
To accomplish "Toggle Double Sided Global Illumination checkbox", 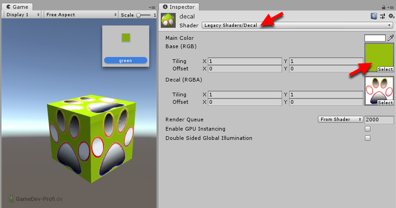I will pos(368,138).
